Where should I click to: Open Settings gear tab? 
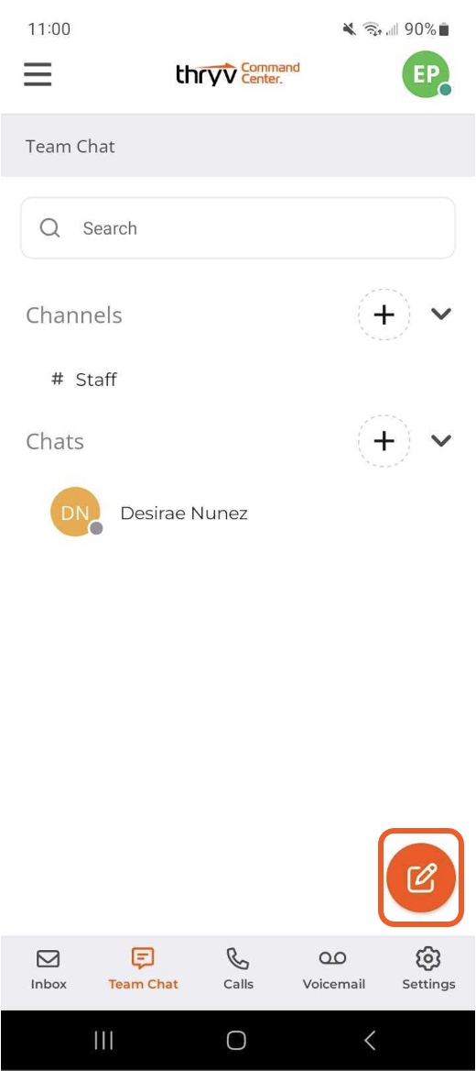click(x=428, y=970)
